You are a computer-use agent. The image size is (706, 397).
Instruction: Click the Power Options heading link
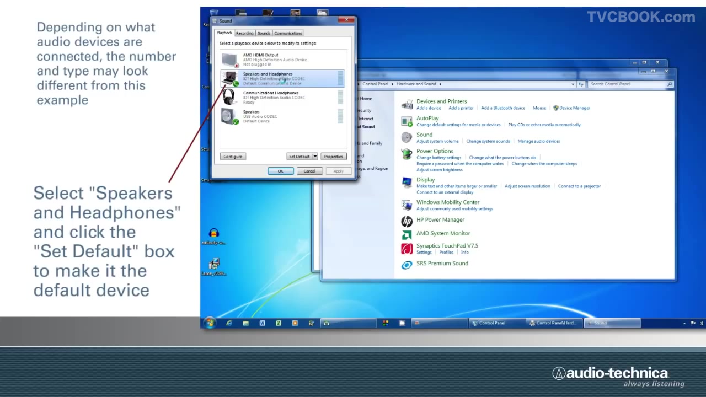[435, 151]
